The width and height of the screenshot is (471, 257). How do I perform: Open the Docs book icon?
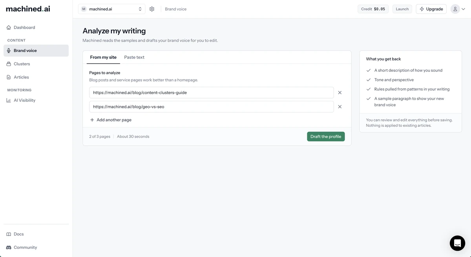pyautogui.click(x=9, y=234)
